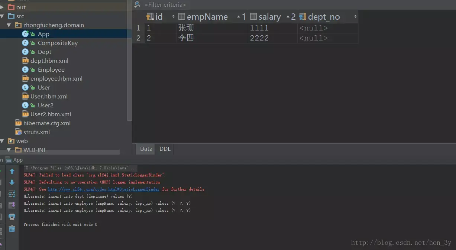The image size is (456, 250).
Task: Click the sort indicator on empName column
Action: click(x=241, y=16)
